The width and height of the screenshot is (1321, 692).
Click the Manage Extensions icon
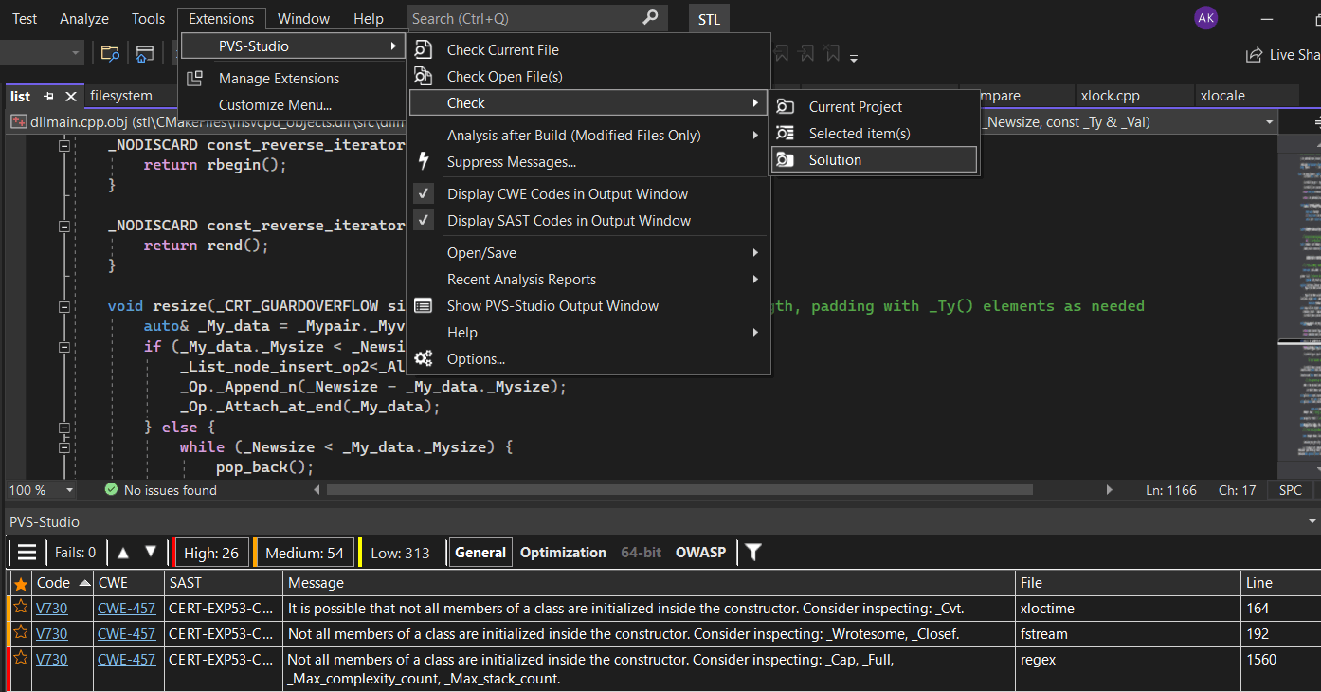point(194,79)
